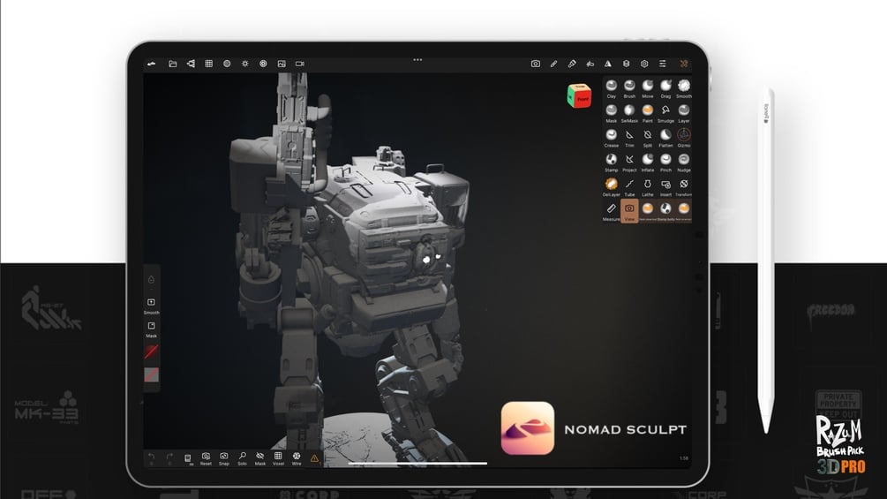Select the Clay sculpting tool
Image resolution: width=887 pixels, height=499 pixels.
(x=611, y=88)
